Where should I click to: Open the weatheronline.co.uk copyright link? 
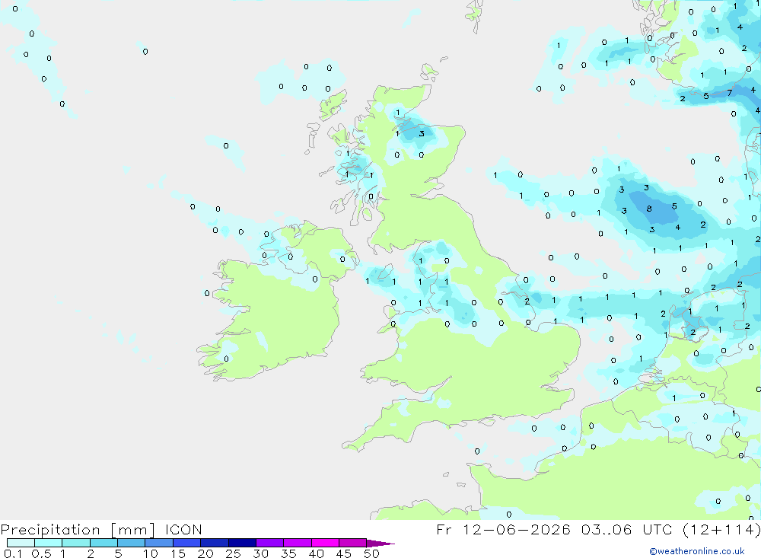click(x=697, y=551)
